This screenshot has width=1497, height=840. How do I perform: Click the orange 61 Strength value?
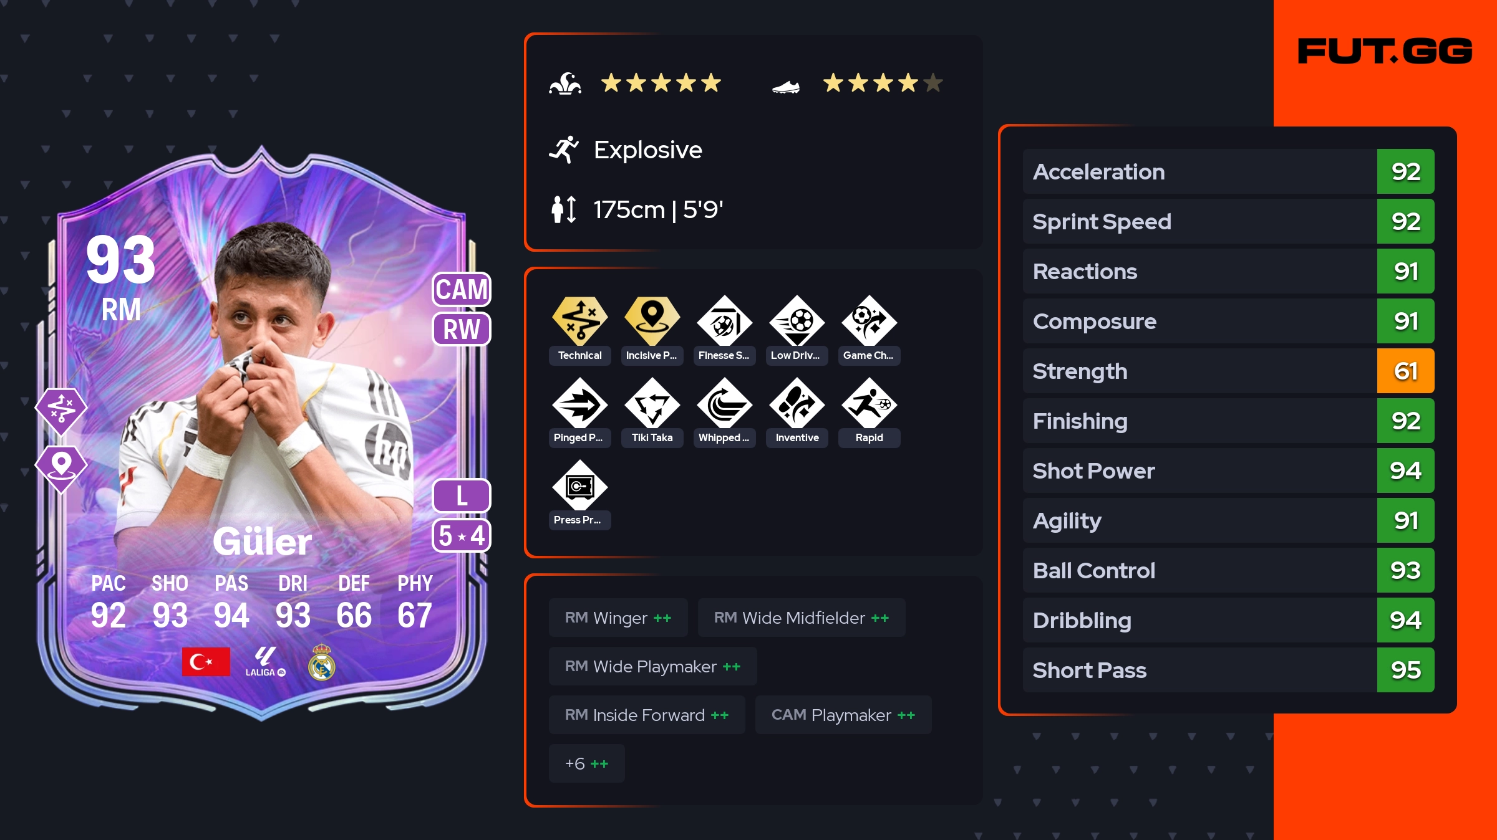coord(1405,371)
